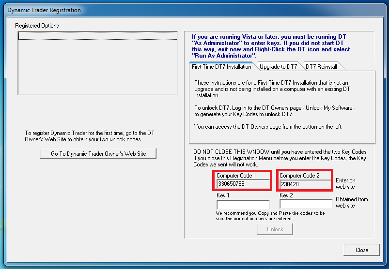Viewport: 389px width, 269px height.
Task: Click the Close button at bottom right
Action: (361, 250)
